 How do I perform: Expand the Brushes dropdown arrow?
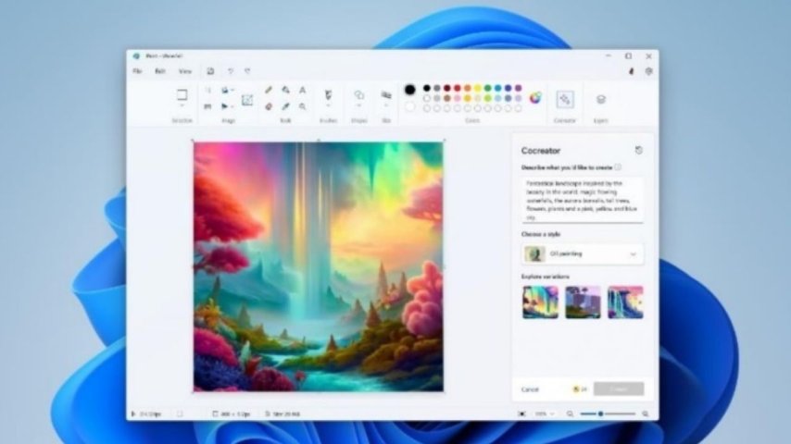[x=328, y=106]
